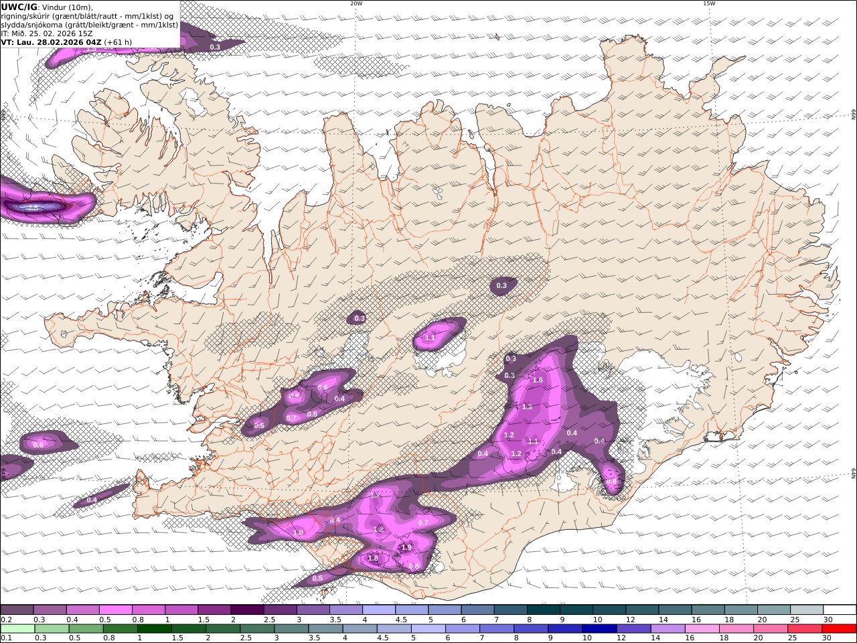Pick the dark teal 8–9 top legend swatch
This screenshot has height=643, width=857.
[544, 610]
